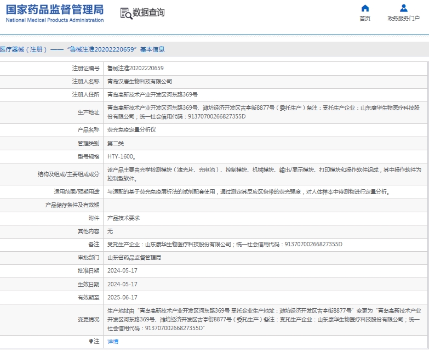Click the 国家药品监督管理局 logo title
The width and height of the screenshot is (429, 351).
click(x=55, y=9)
